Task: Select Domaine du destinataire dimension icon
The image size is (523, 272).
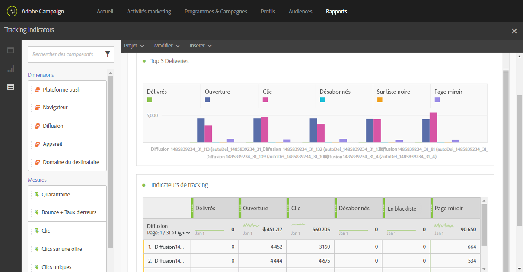Action: [x=37, y=162]
